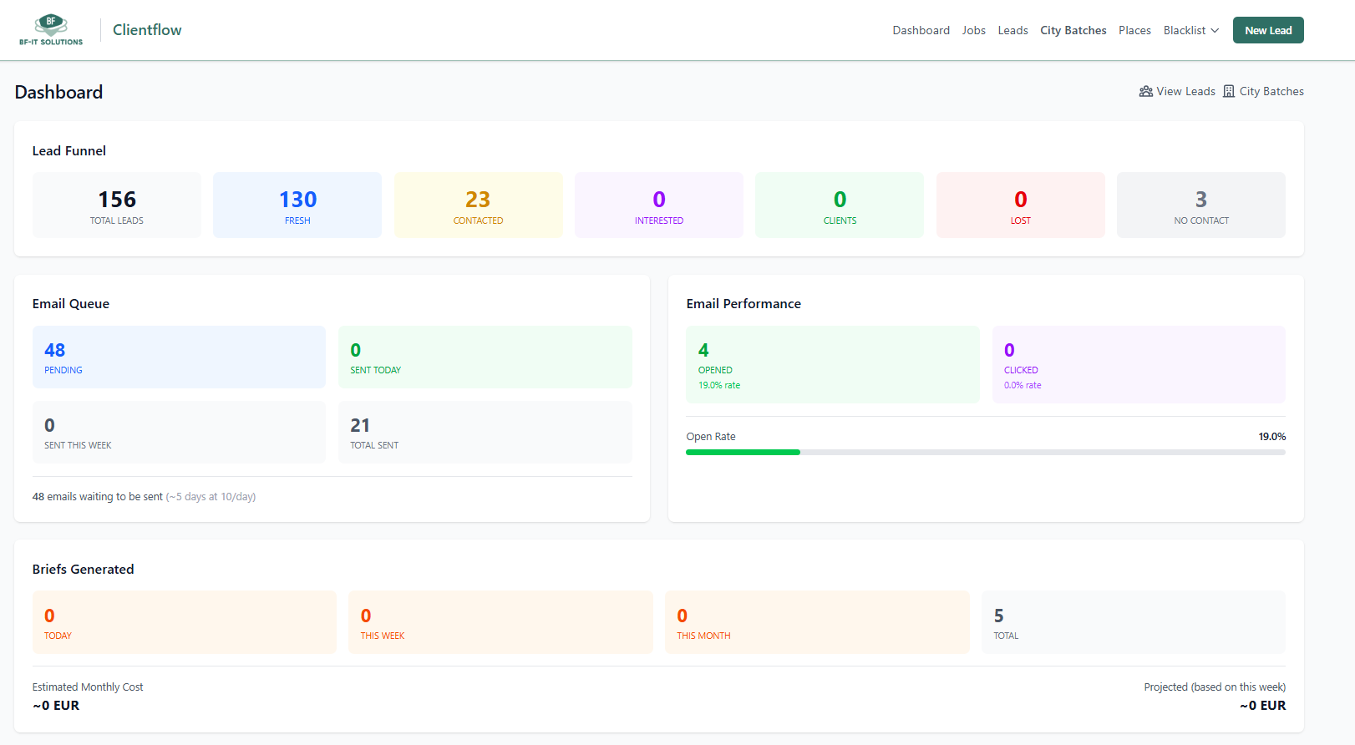Click the BF-IT Solutions logo icon
Image resolution: width=1355 pixels, height=745 pixels.
click(51, 30)
